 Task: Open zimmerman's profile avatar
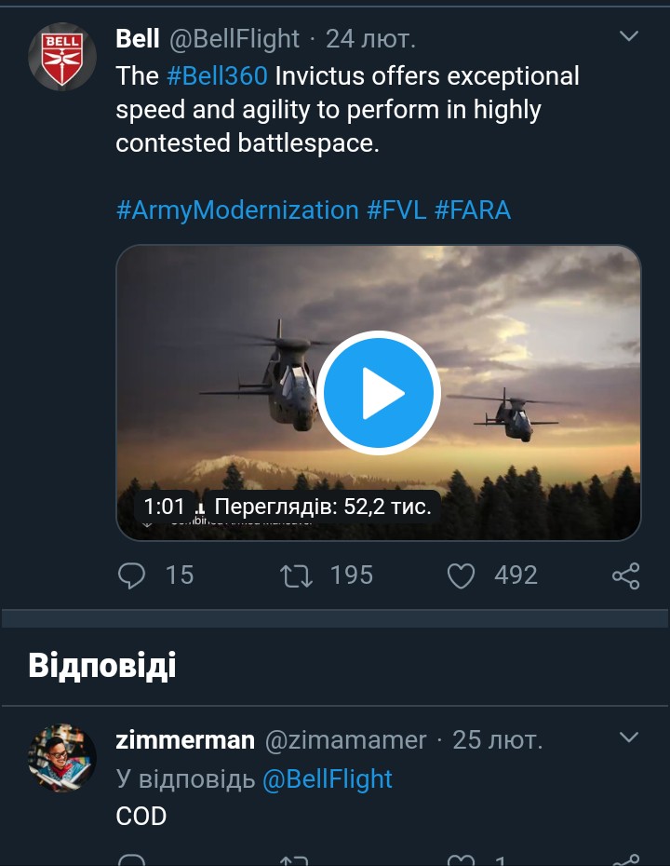[x=62, y=757]
